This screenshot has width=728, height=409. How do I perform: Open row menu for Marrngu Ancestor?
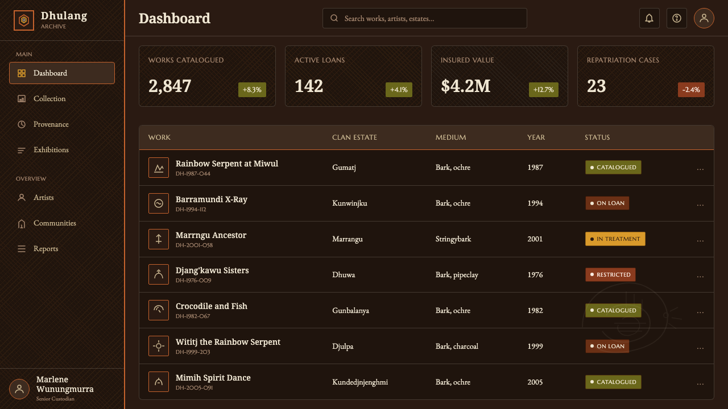click(700, 240)
